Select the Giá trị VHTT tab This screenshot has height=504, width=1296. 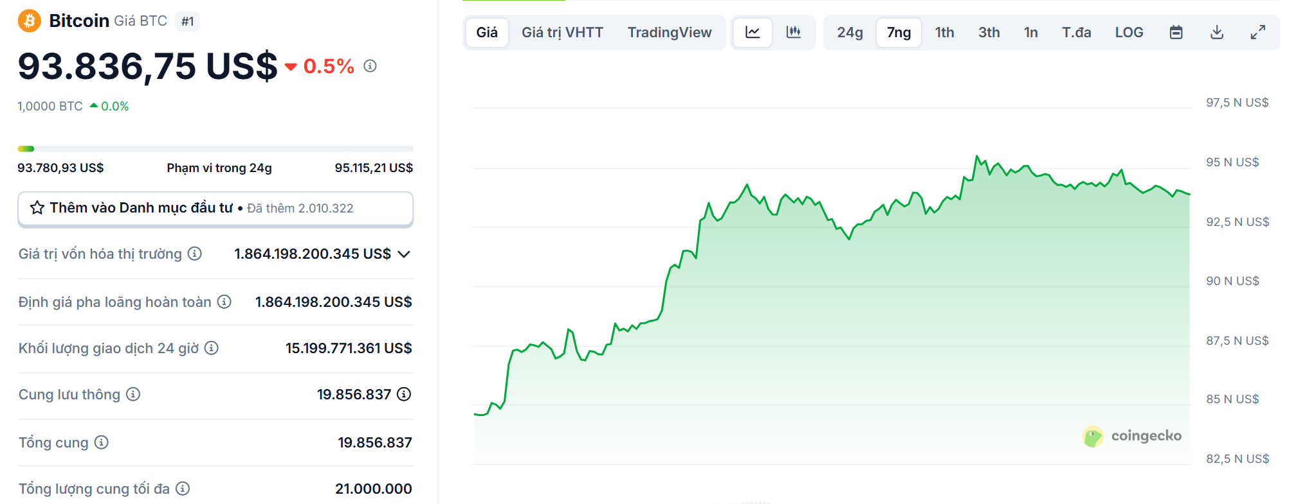(562, 32)
